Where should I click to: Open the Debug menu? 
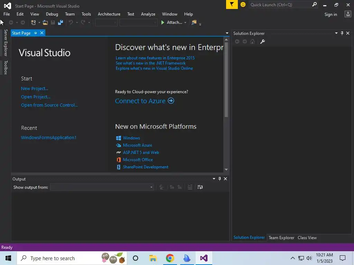52,14
